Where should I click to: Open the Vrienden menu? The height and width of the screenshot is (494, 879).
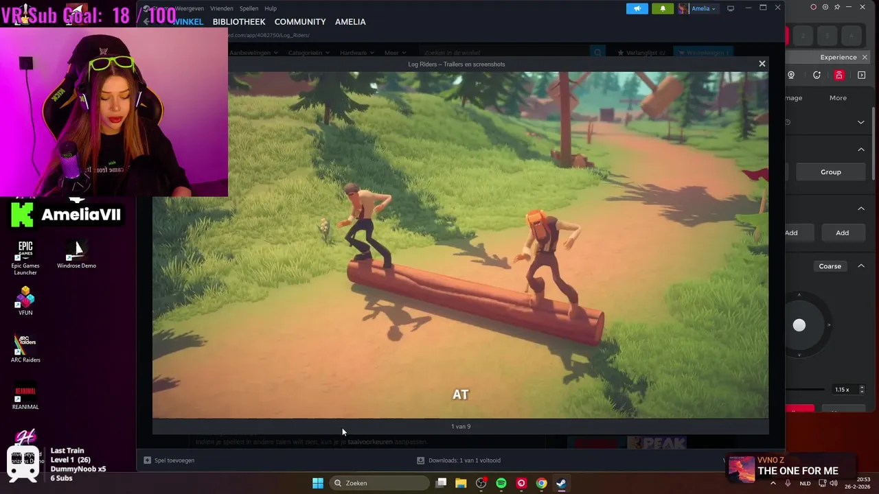pyautogui.click(x=221, y=8)
